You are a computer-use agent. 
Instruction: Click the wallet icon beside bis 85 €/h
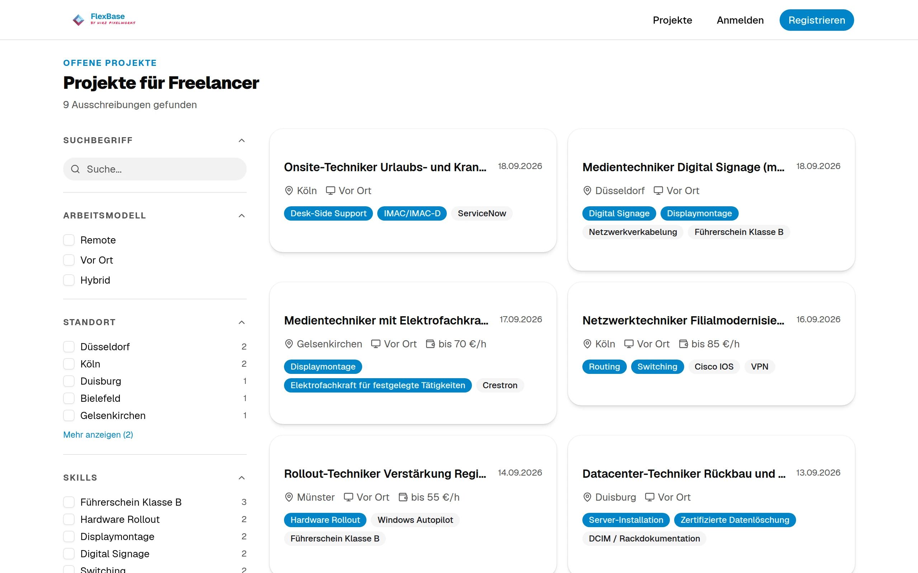[x=683, y=344]
